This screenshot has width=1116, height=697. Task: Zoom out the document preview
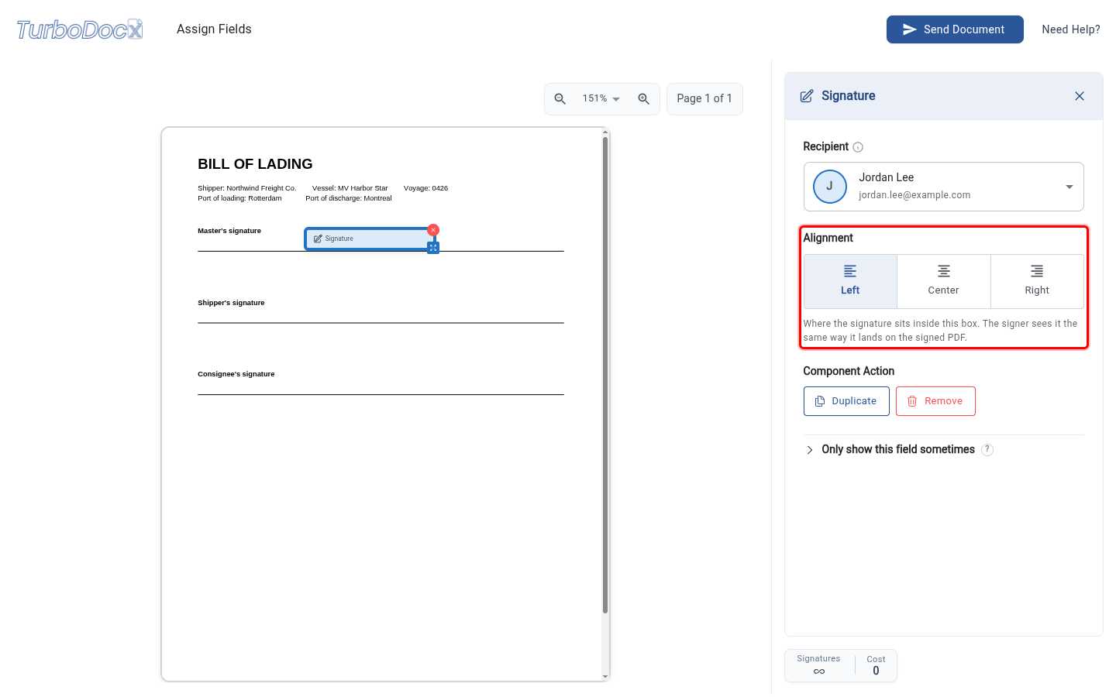(x=560, y=98)
